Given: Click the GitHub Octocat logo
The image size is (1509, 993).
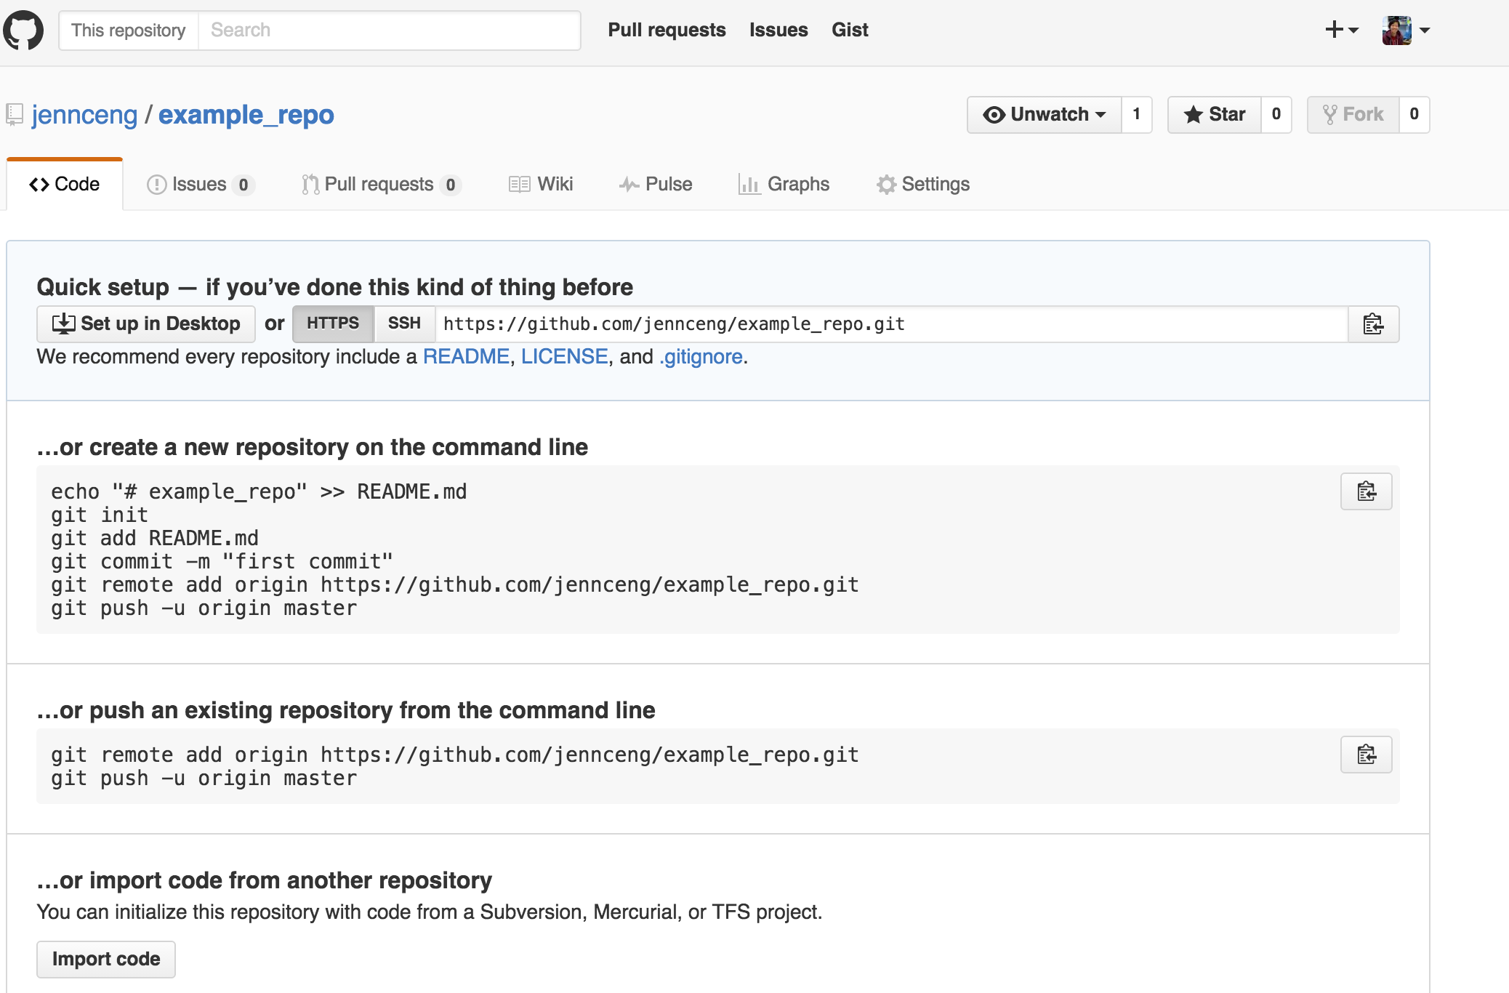Looking at the screenshot, I should [23, 30].
